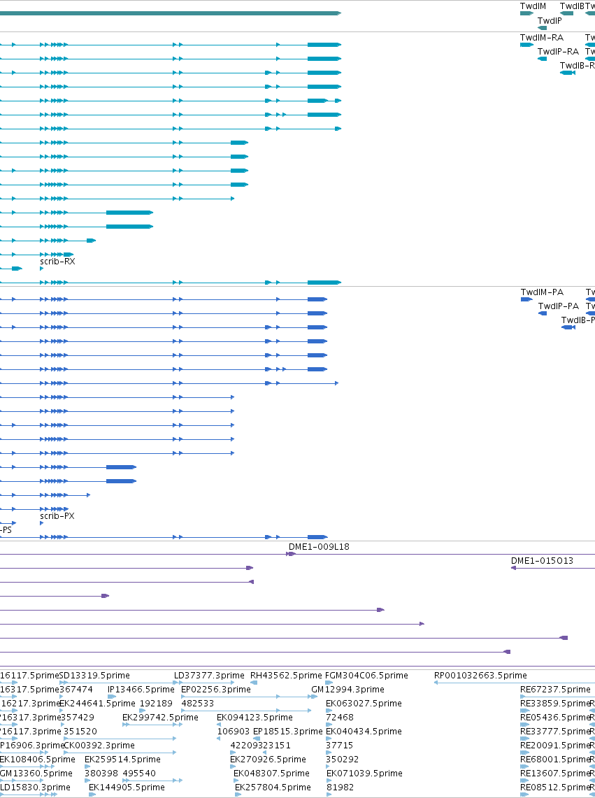This screenshot has height=798, width=595.
Task: Click EST label EK071039.5prime
Action: (x=364, y=773)
